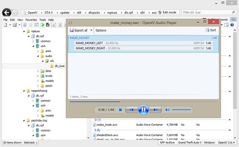This screenshot has width=239, height=147.
Task: Click the headphones icon in Audio Player title
Action: tap(70, 23)
